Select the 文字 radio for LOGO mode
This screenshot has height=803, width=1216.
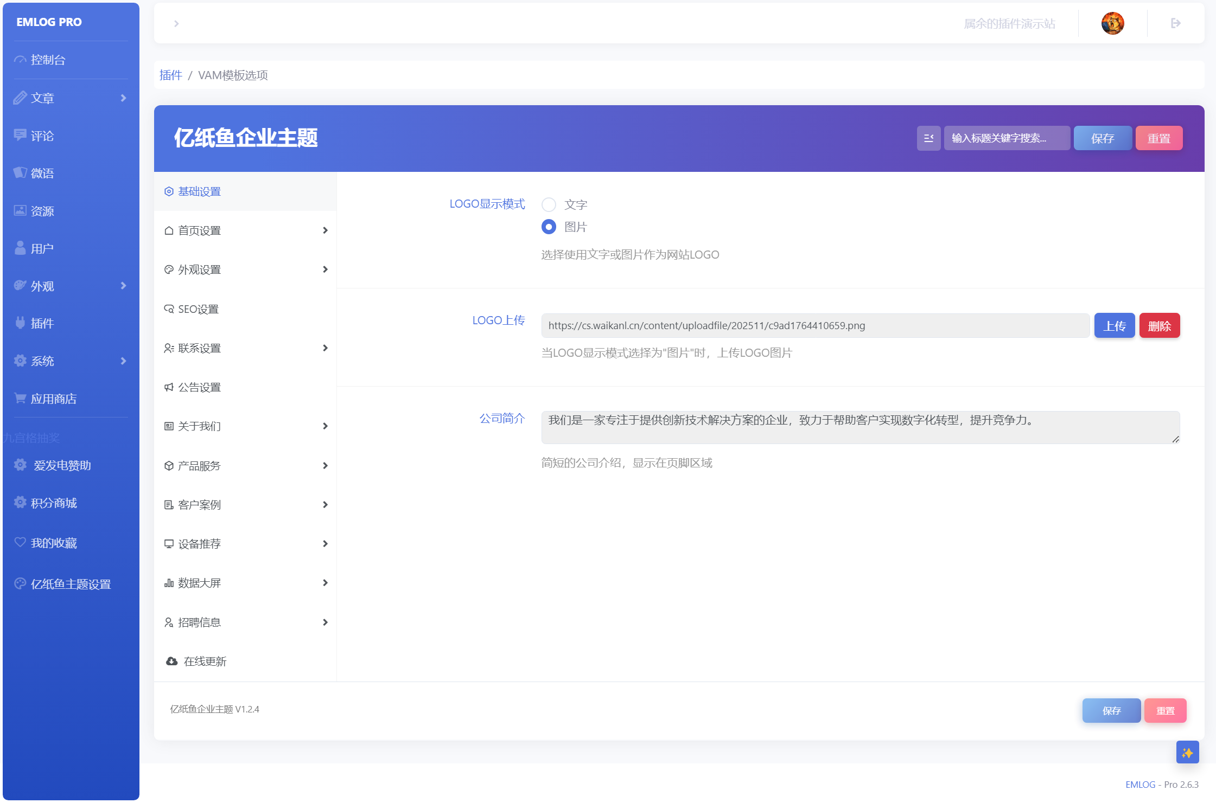click(549, 204)
